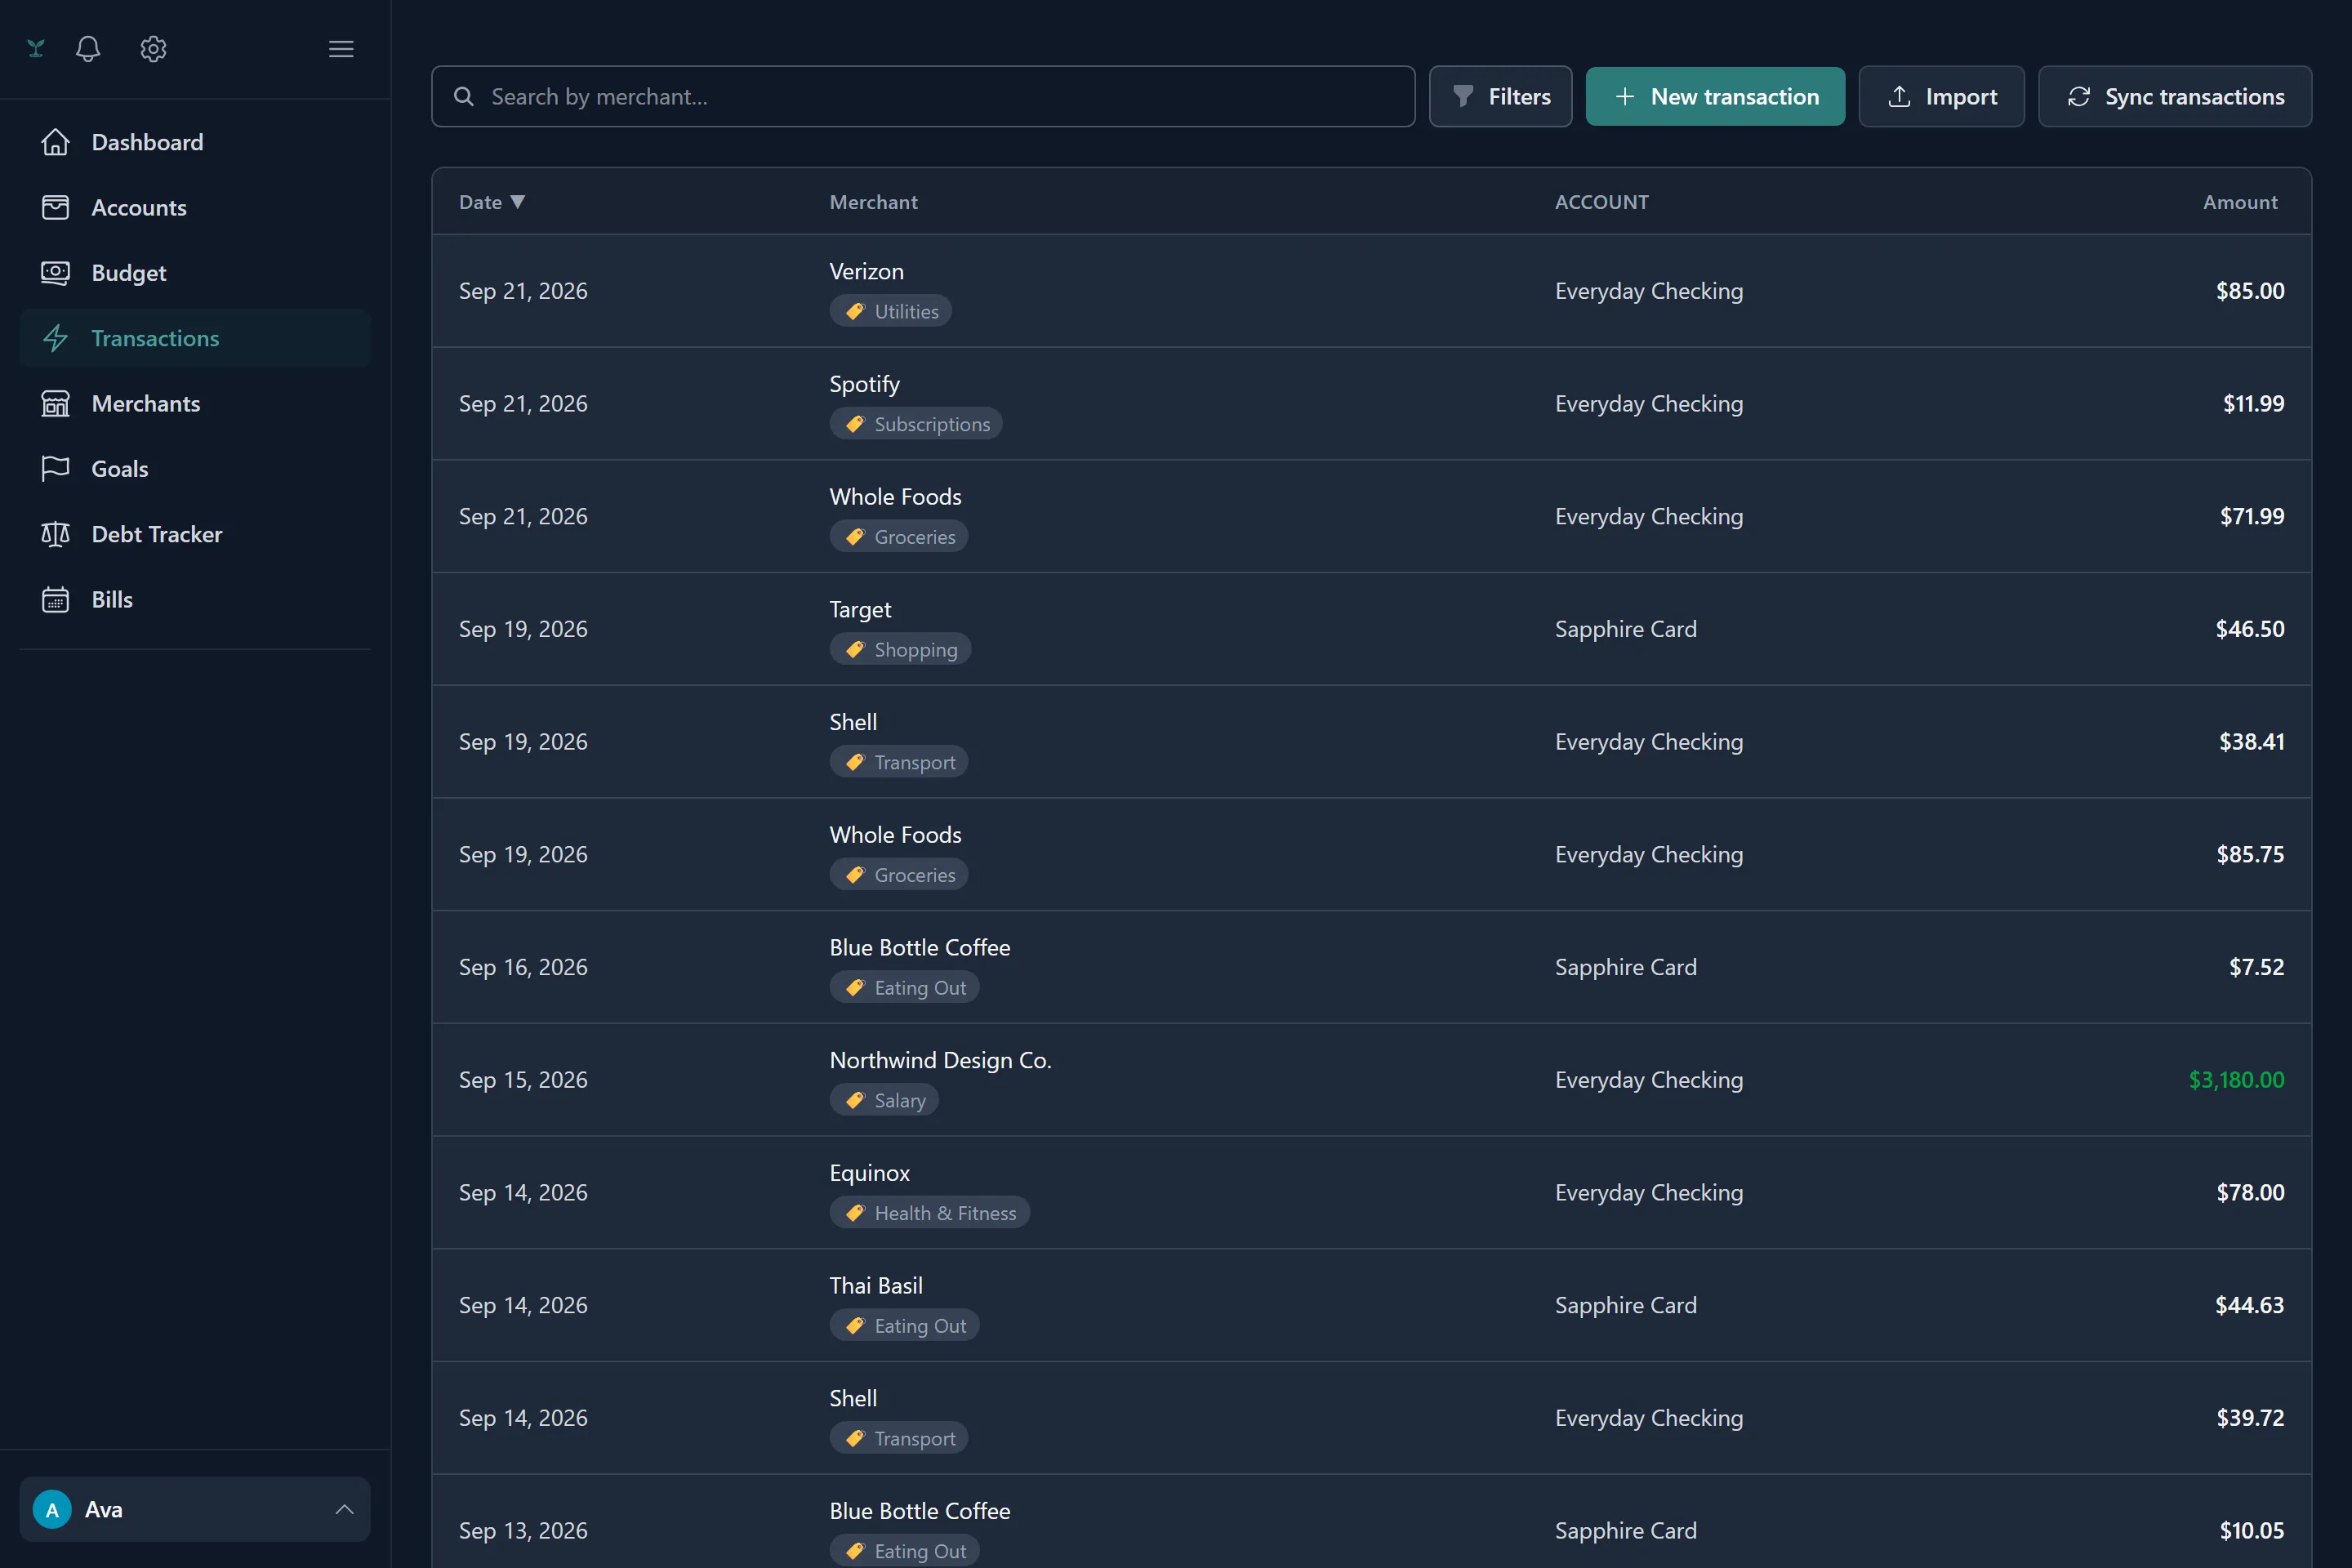Click the Import button
2352x1568 pixels.
pos(1941,96)
